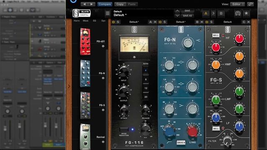The image size is (267, 150).
Task: Open slot A Default preset dropdown
Action: pyautogui.click(x=134, y=22)
